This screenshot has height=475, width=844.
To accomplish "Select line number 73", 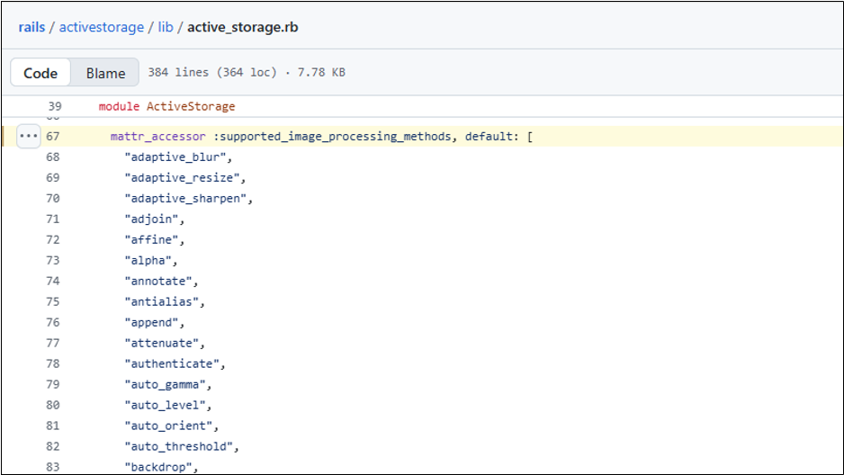I will click(x=53, y=260).
